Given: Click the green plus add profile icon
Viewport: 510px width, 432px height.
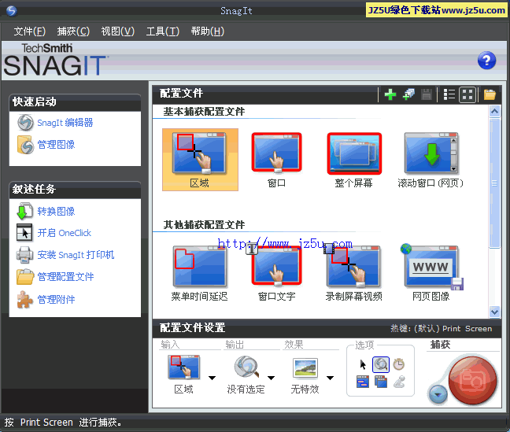Looking at the screenshot, I should 390,94.
